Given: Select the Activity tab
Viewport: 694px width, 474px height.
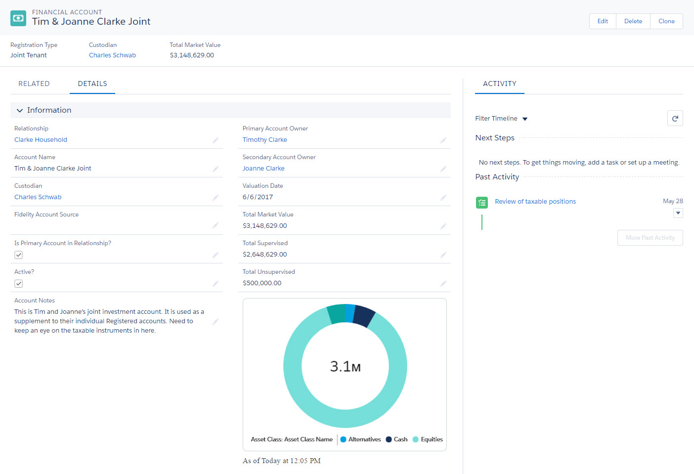Looking at the screenshot, I should coord(499,84).
